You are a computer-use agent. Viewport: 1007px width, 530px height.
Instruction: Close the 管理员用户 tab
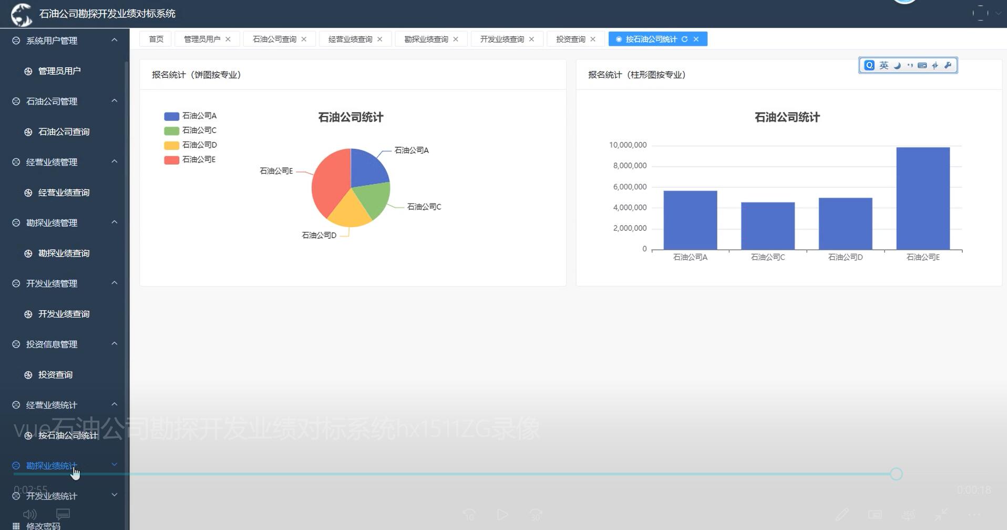click(228, 39)
